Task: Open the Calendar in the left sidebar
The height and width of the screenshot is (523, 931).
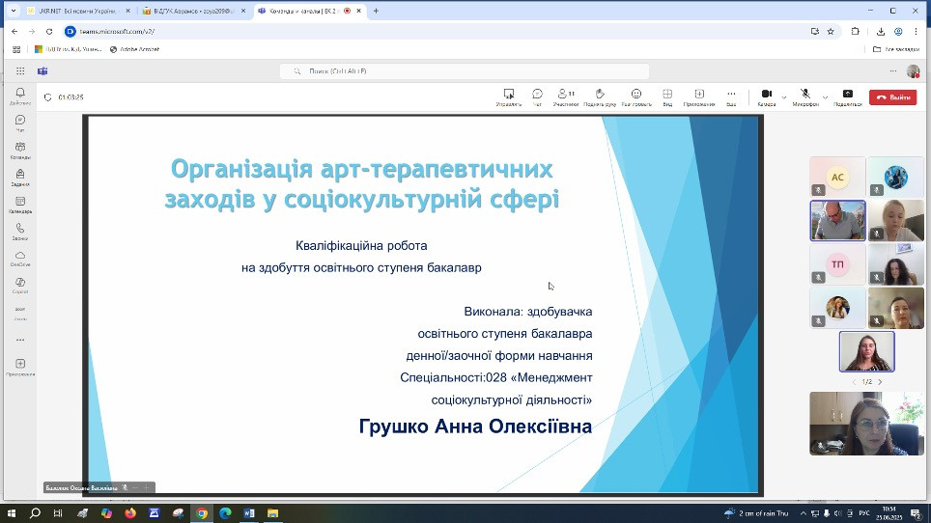Action: 20,205
